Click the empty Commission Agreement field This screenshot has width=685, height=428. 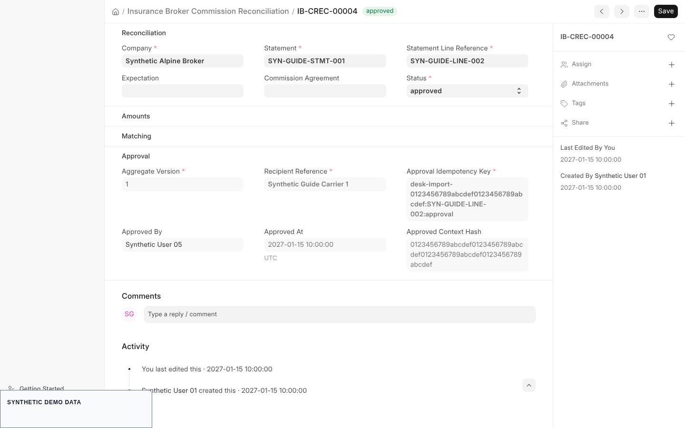click(x=325, y=91)
